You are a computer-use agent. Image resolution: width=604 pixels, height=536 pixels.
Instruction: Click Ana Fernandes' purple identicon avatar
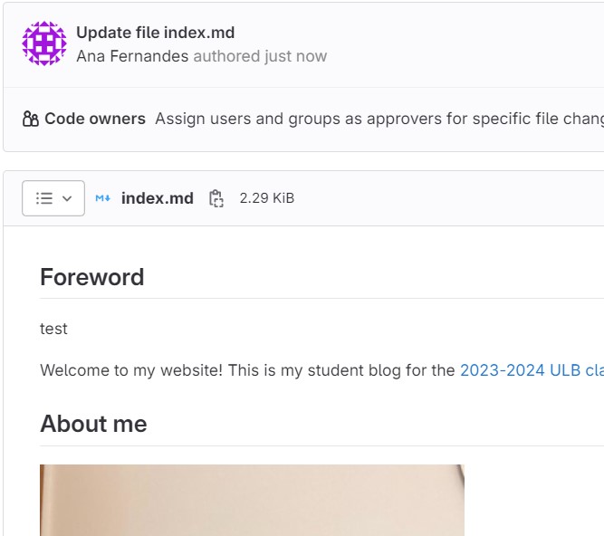[44, 43]
